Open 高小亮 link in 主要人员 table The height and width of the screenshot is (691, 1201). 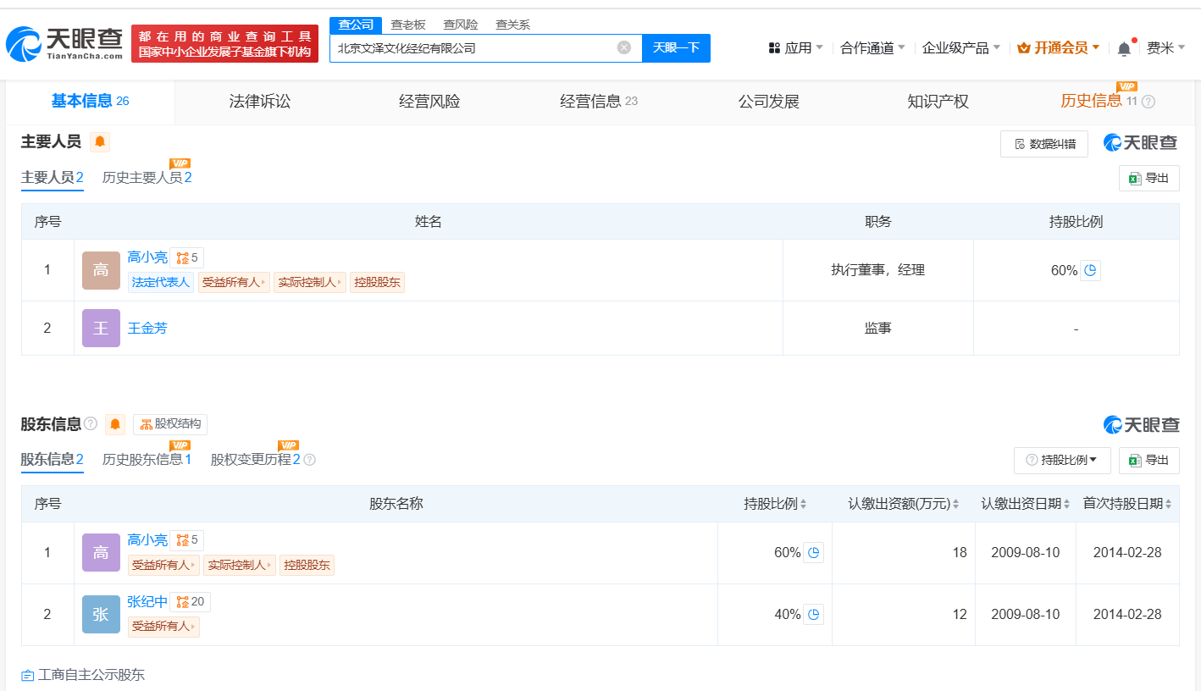[147, 257]
